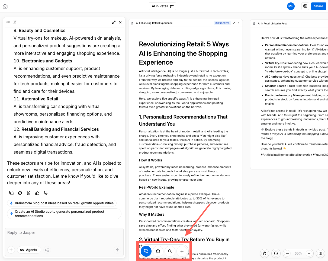Click the home icon in top-left corner
The width and height of the screenshot is (328, 261).
point(5,6)
